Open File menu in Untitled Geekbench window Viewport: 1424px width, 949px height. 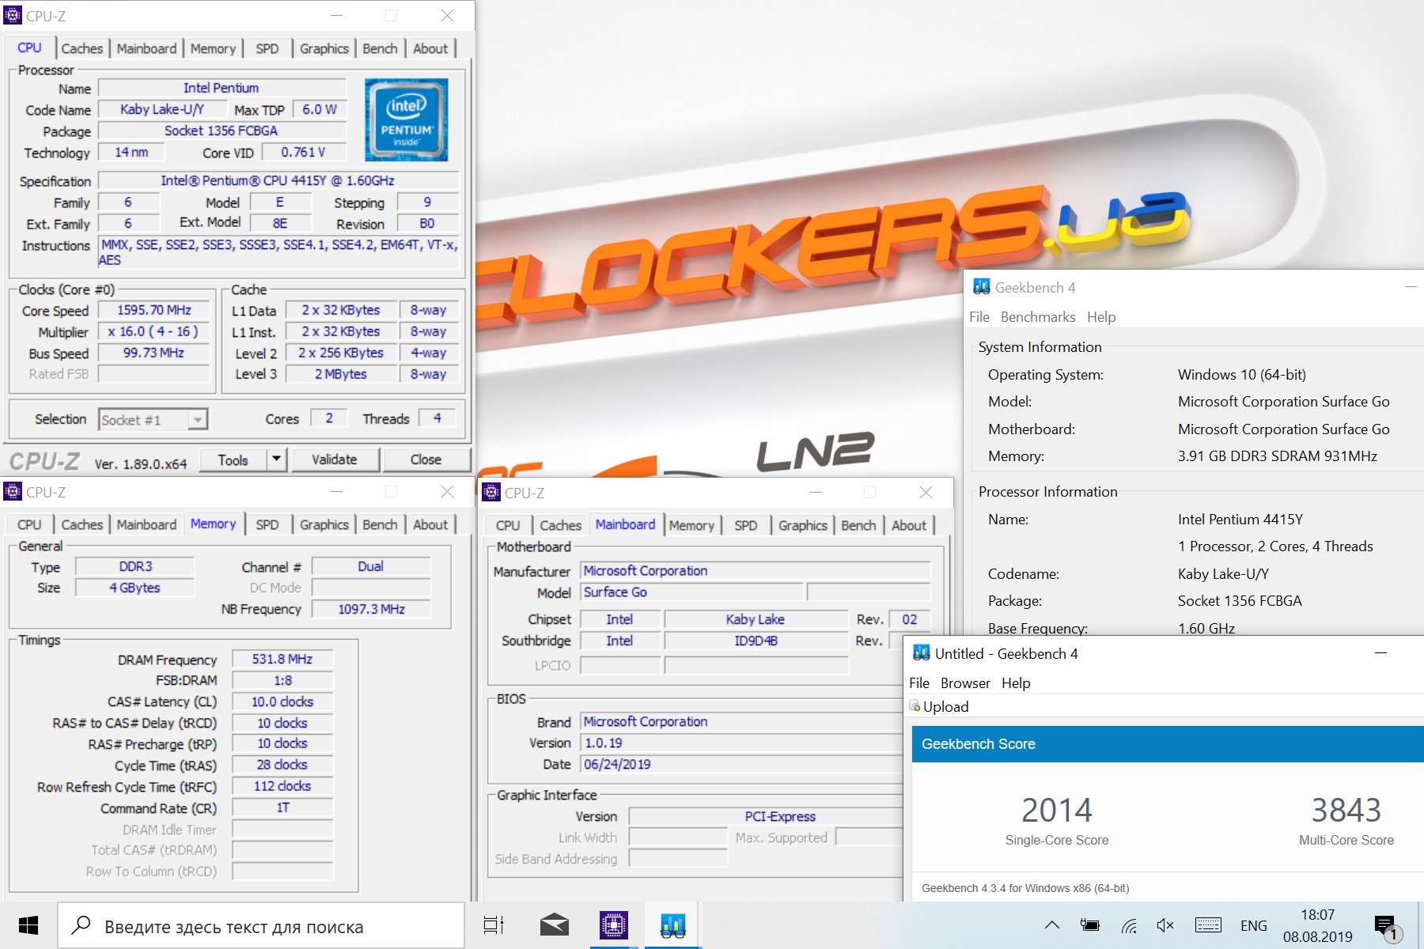tap(919, 682)
